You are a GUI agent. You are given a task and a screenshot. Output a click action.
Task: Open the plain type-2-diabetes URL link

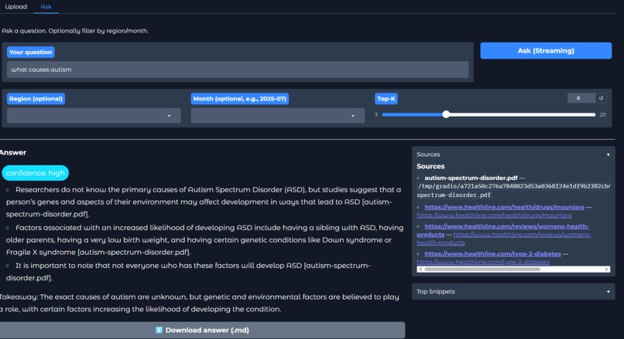coord(483,262)
